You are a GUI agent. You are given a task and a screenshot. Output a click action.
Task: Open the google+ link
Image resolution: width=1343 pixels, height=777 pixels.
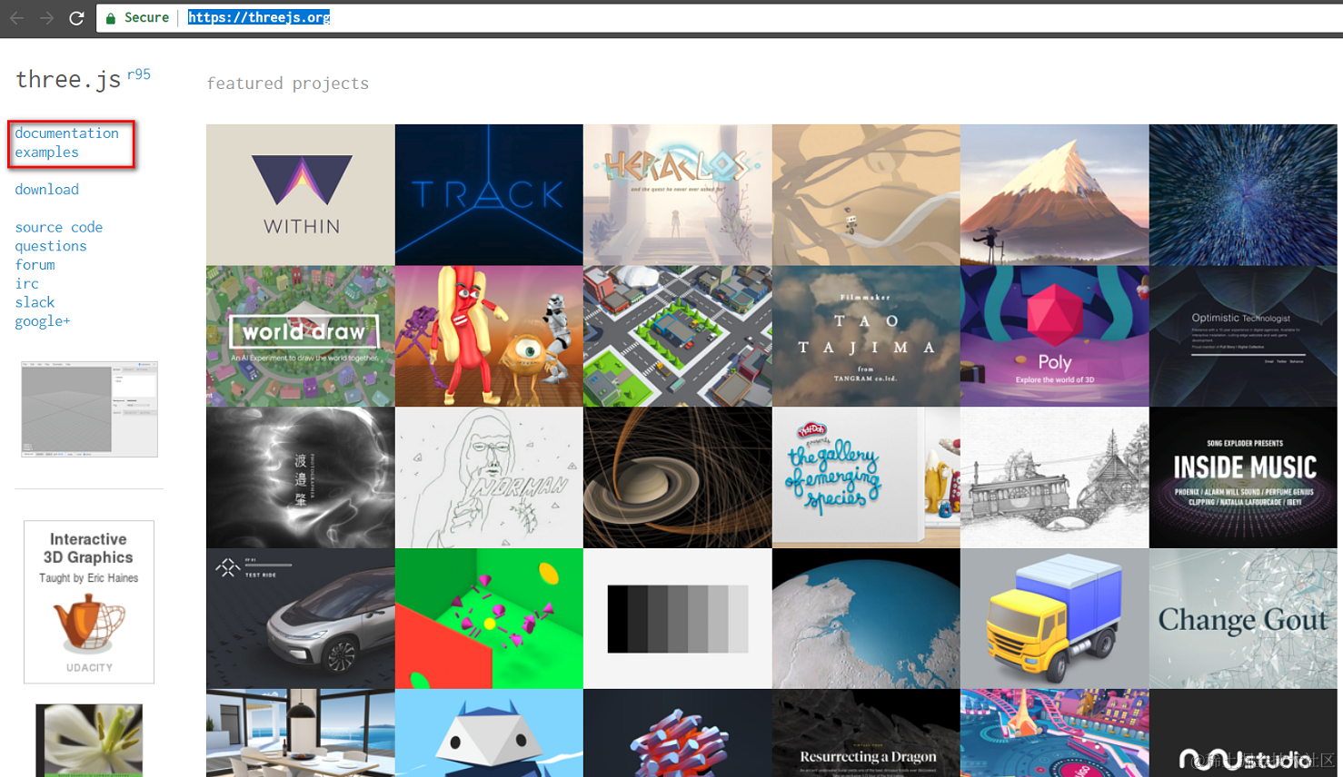pos(42,320)
